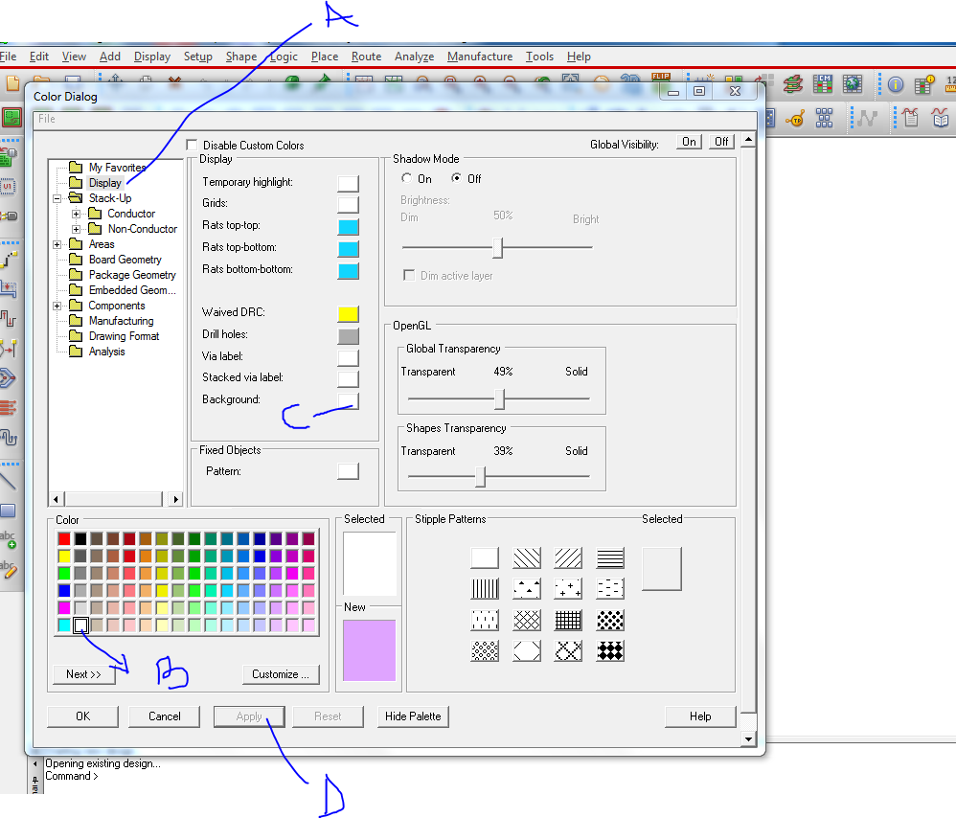
Task: Click the Apply button
Action: 249,716
